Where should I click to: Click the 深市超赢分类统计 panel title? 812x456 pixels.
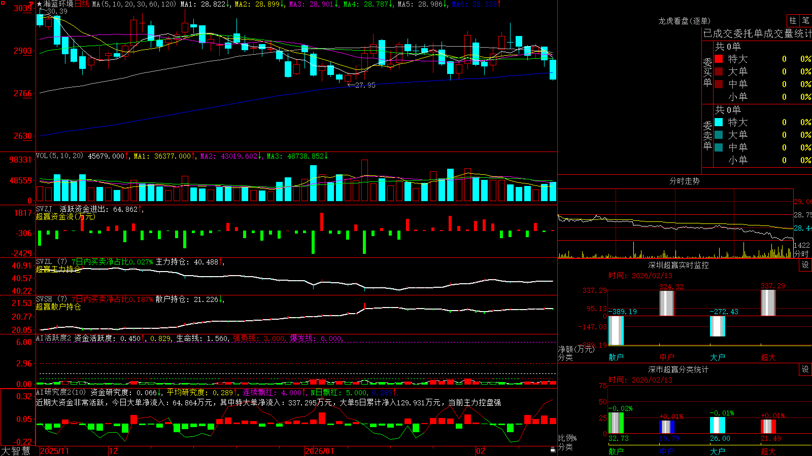pyautogui.click(x=679, y=369)
